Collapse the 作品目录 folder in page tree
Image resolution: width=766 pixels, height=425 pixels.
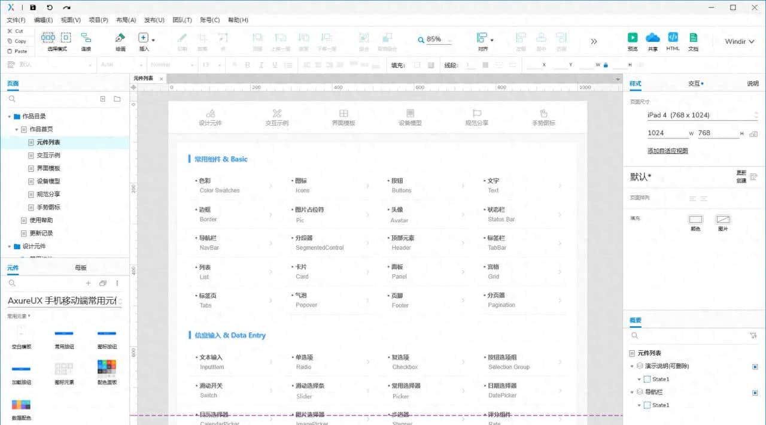click(10, 117)
